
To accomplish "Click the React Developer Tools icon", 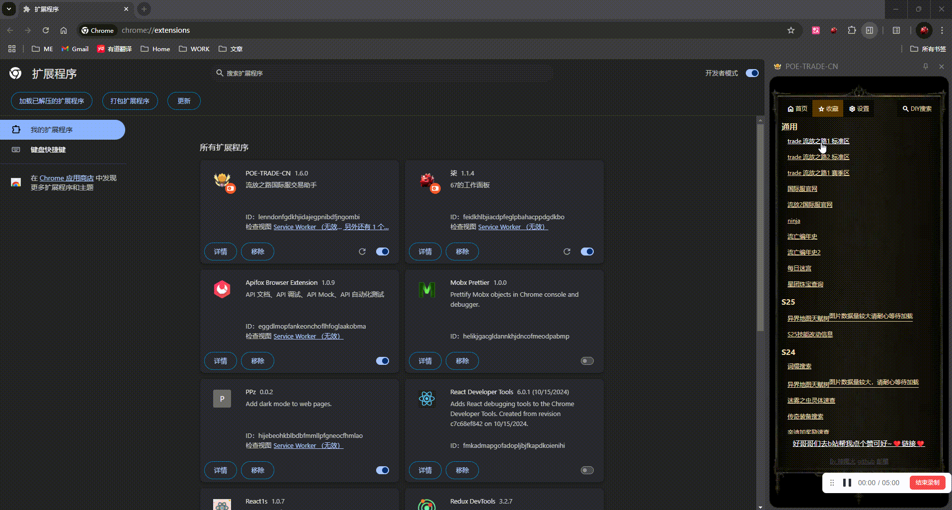I will pyautogui.click(x=427, y=399).
